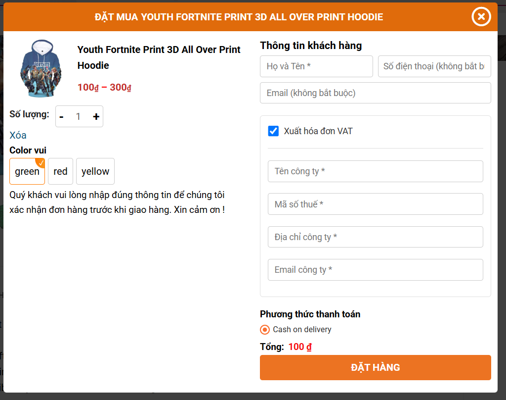The image size is (506, 400).
Task: Click the Số điện thoại input field
Action: [x=434, y=66]
